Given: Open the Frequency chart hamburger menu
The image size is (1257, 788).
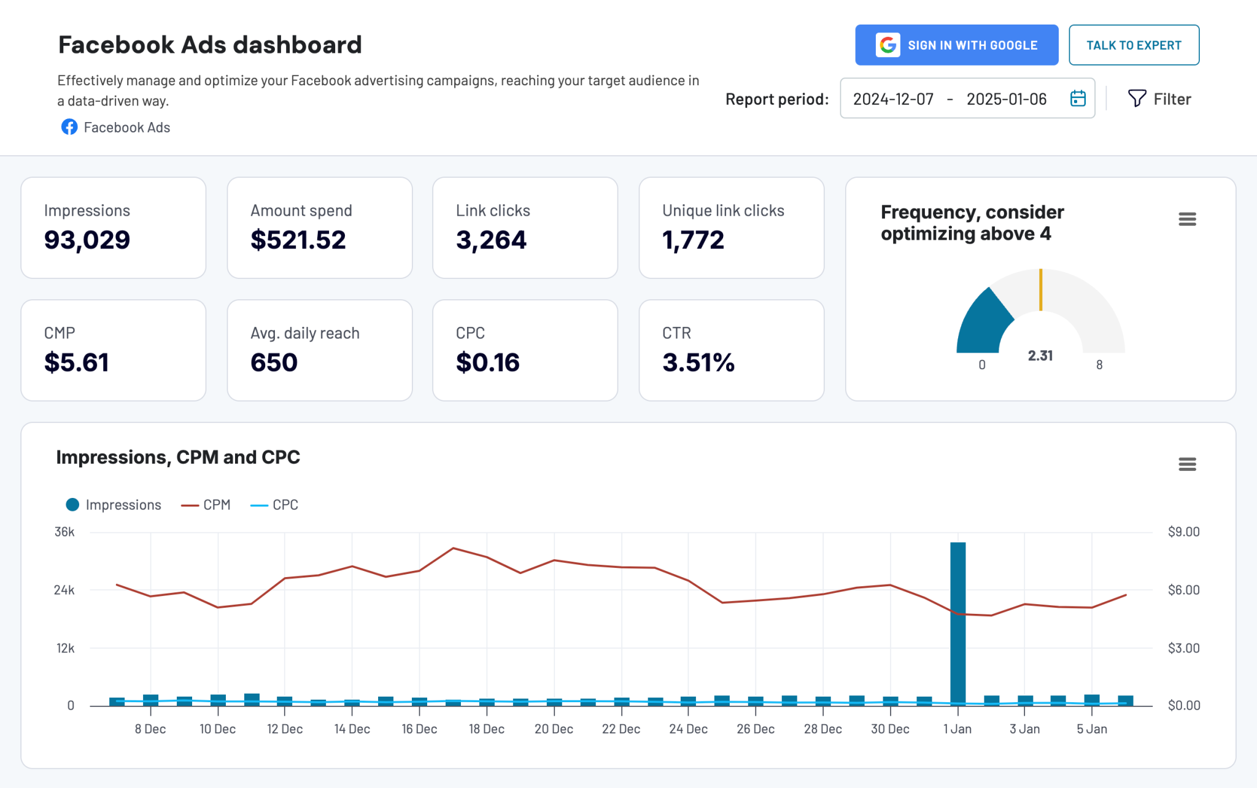Looking at the screenshot, I should point(1188,218).
